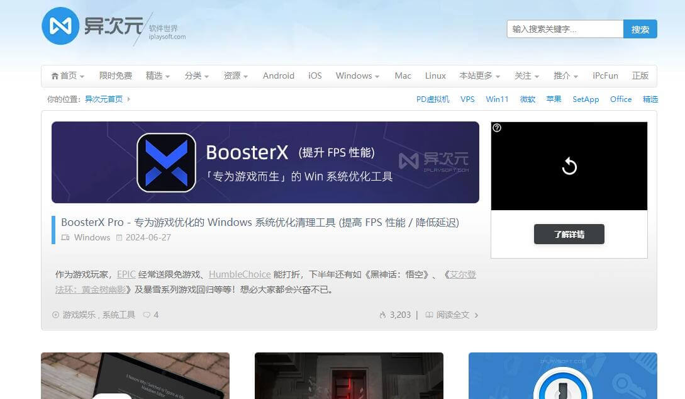Screen dimensions: 685x399
Task: Click the BoosterX app logo in banner
Action: (166, 162)
